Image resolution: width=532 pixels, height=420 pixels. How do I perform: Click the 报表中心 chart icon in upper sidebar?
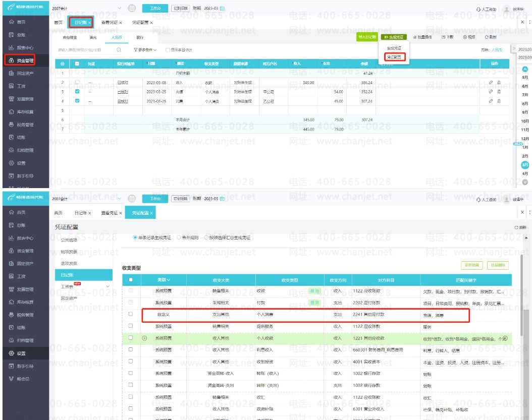(11, 48)
